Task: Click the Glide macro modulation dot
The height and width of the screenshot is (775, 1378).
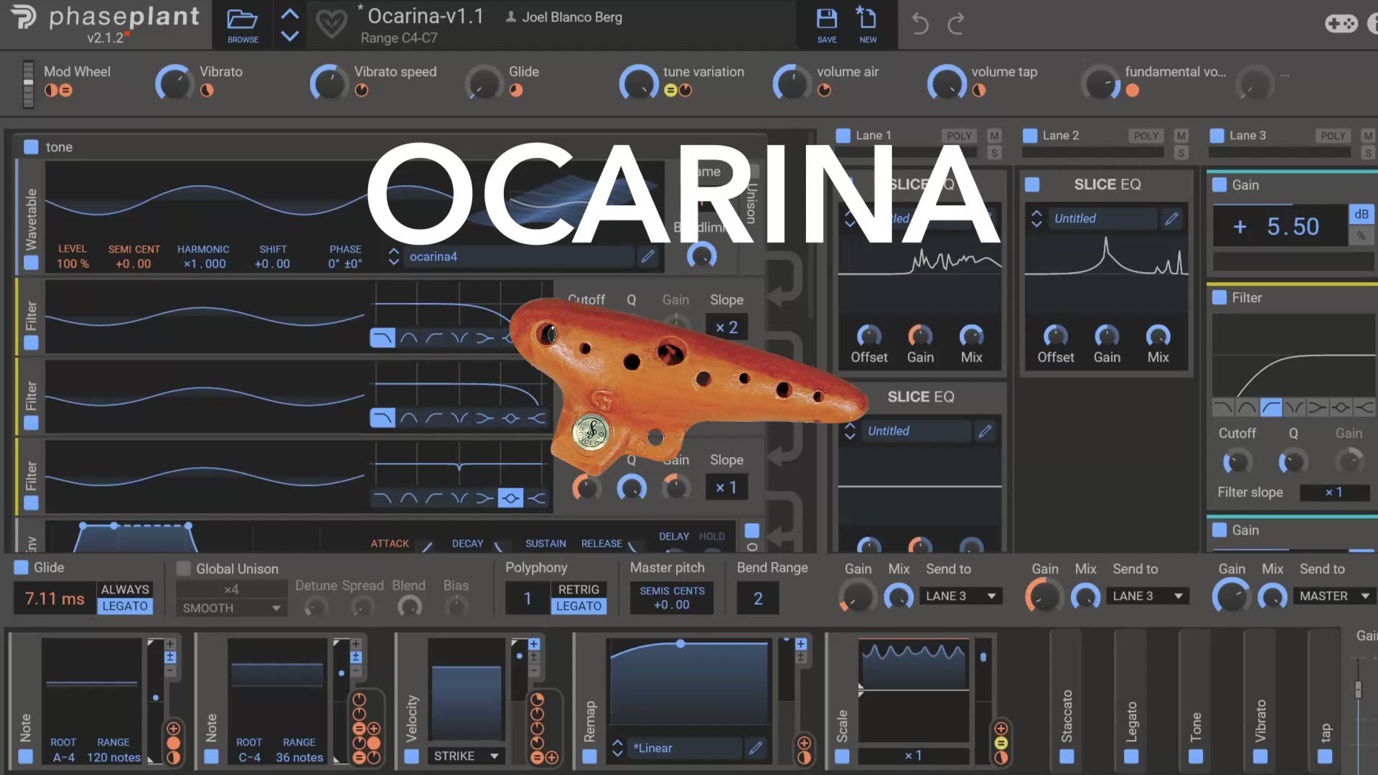Action: 516,90
